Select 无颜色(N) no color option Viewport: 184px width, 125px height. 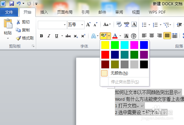[x=125, y=73]
